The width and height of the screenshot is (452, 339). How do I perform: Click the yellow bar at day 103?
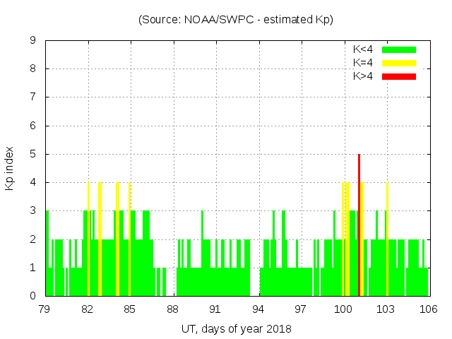pos(387,239)
